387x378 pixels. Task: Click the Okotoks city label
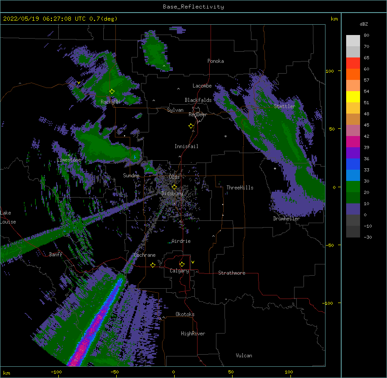[185, 314]
